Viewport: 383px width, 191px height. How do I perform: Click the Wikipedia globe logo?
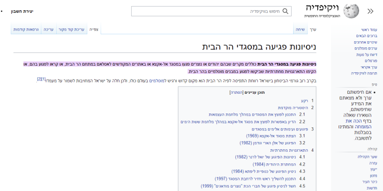[351, 11]
